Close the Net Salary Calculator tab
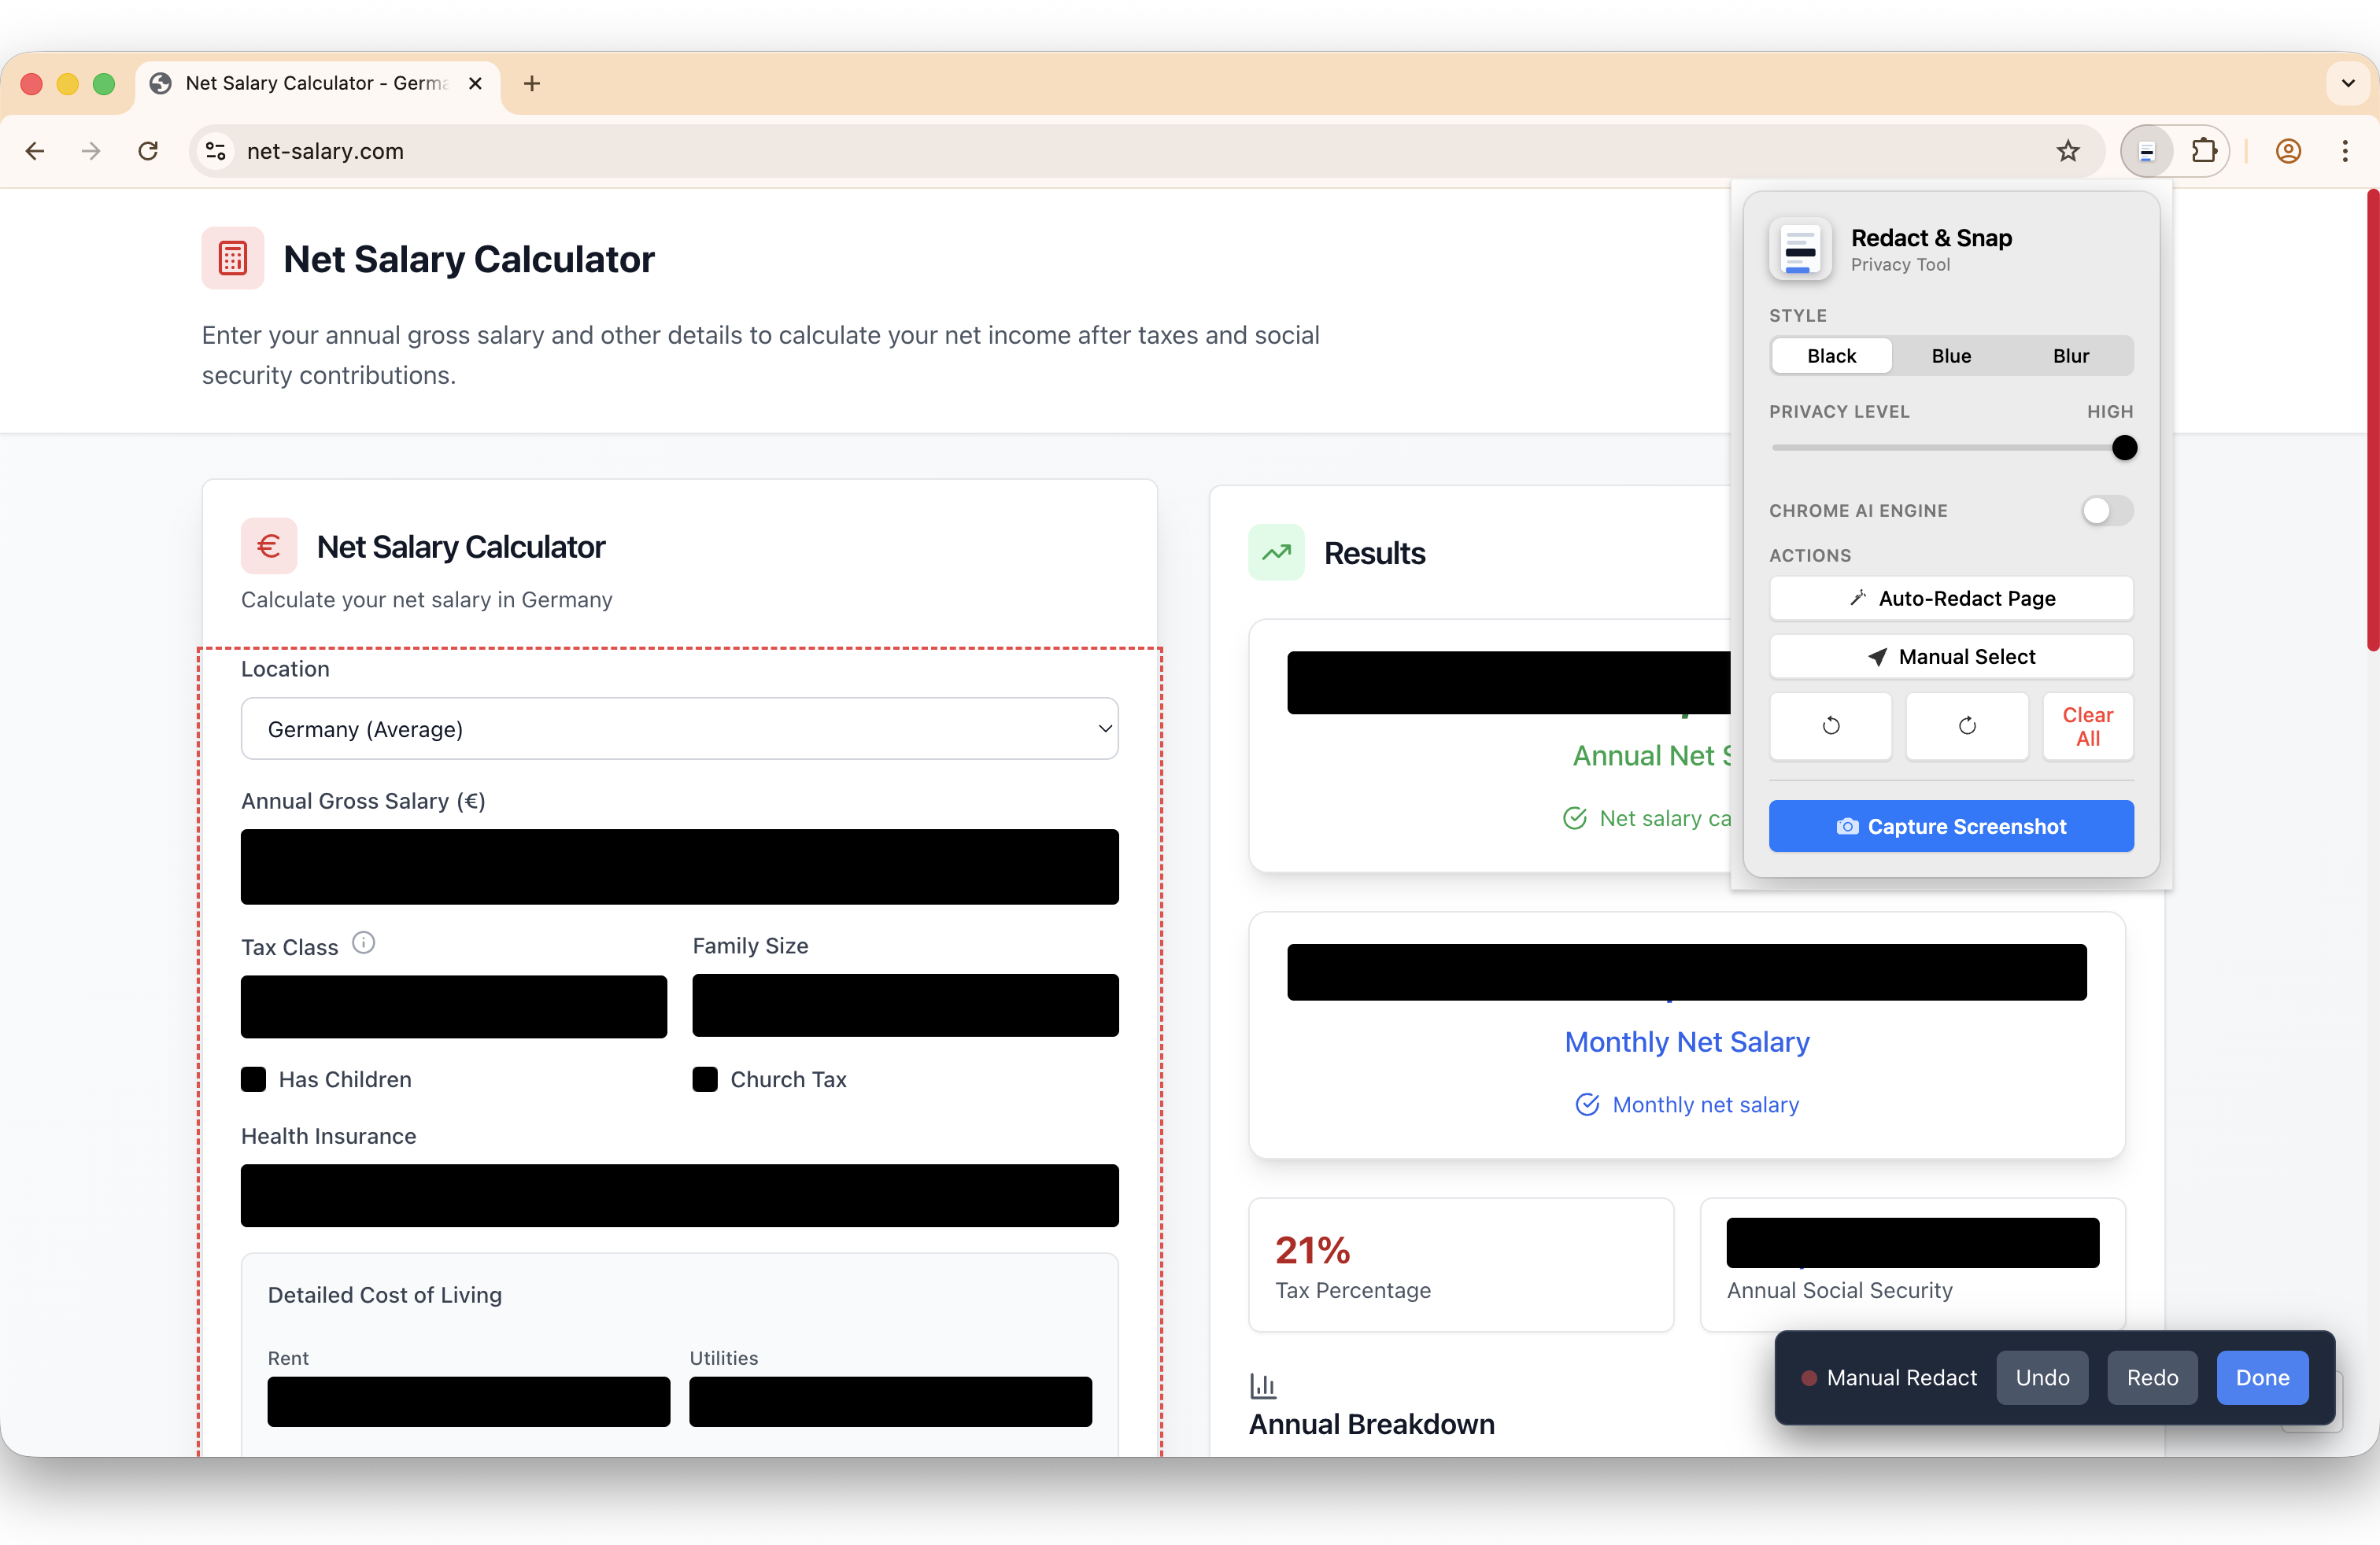This screenshot has width=2380, height=1545. tap(476, 83)
